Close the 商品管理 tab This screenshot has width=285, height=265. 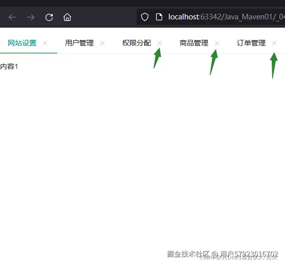pyautogui.click(x=217, y=43)
